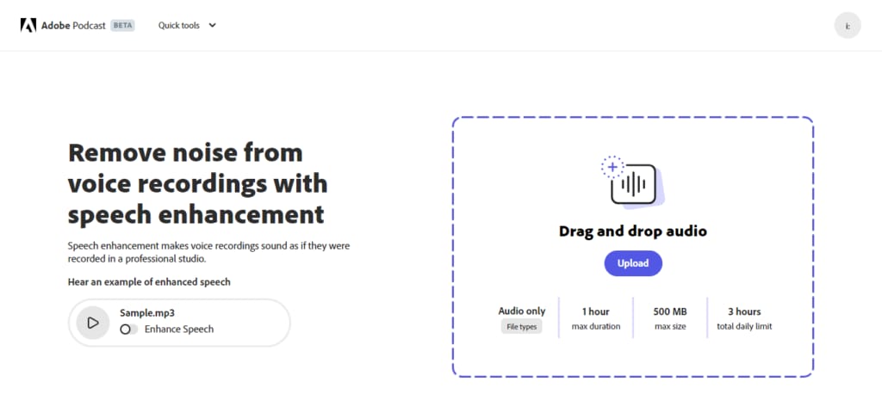Open the Quick tools menu
The height and width of the screenshot is (419, 882).
187,25
